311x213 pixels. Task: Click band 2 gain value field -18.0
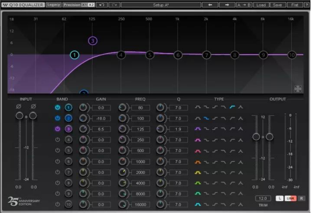101,119
